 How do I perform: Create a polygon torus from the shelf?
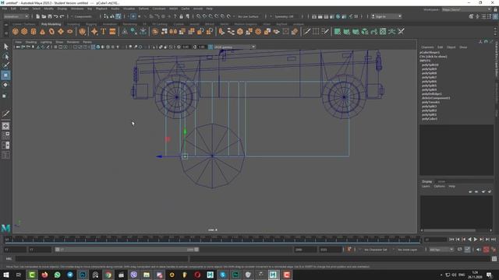coord(51,31)
